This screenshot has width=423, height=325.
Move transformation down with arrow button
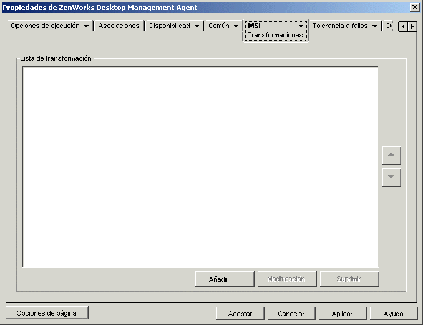pyautogui.click(x=391, y=177)
